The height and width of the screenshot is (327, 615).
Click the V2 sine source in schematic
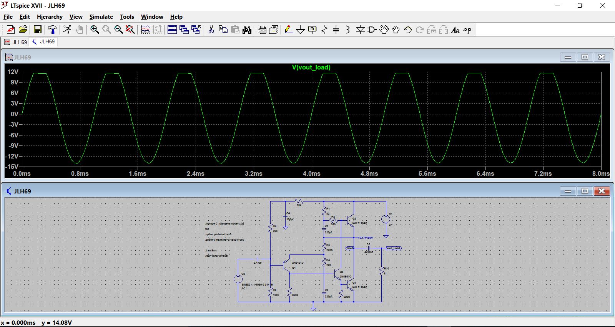(238, 279)
